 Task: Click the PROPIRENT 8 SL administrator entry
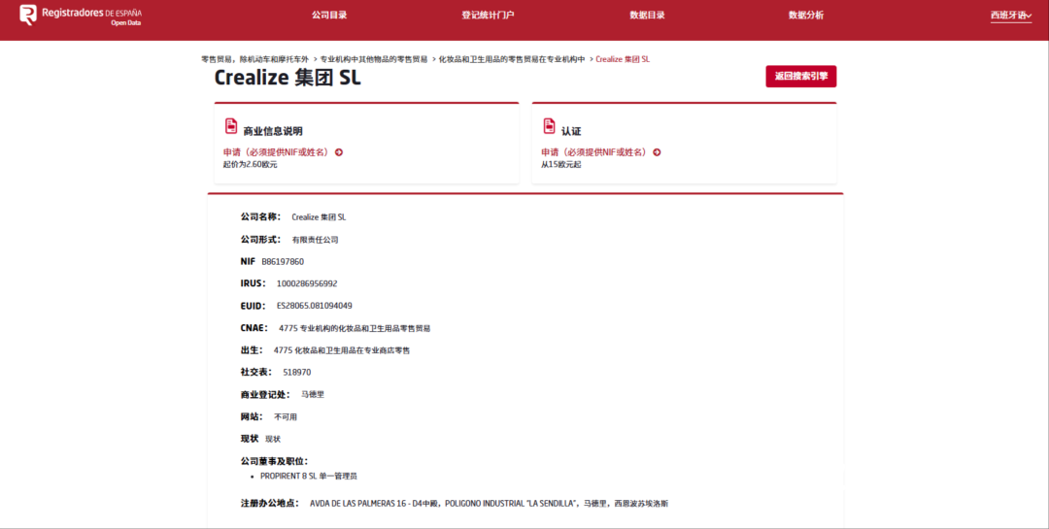309,477
